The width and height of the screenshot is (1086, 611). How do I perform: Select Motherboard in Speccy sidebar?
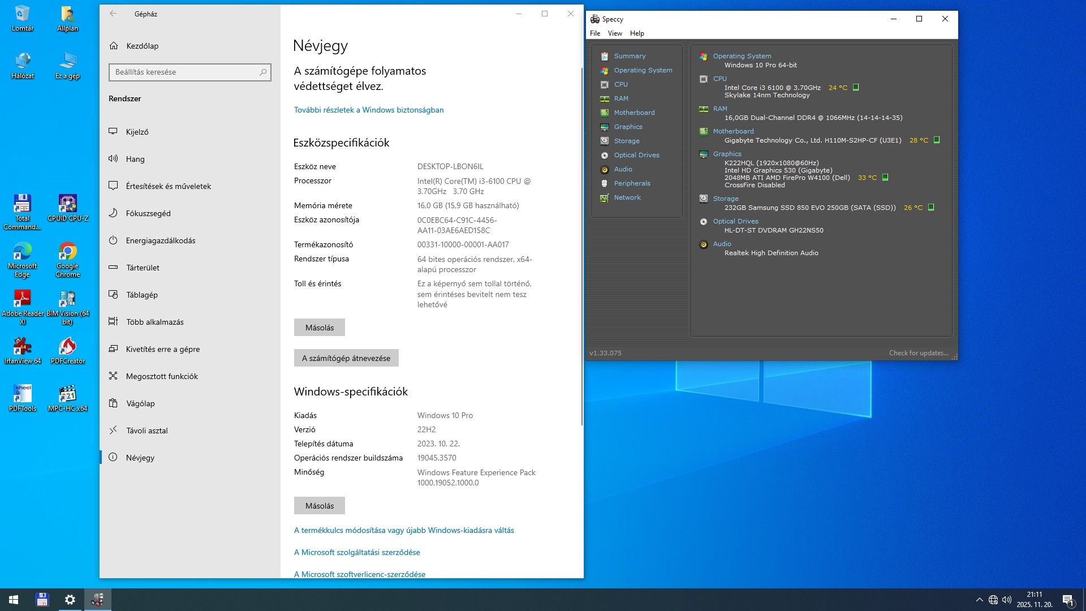coord(634,113)
